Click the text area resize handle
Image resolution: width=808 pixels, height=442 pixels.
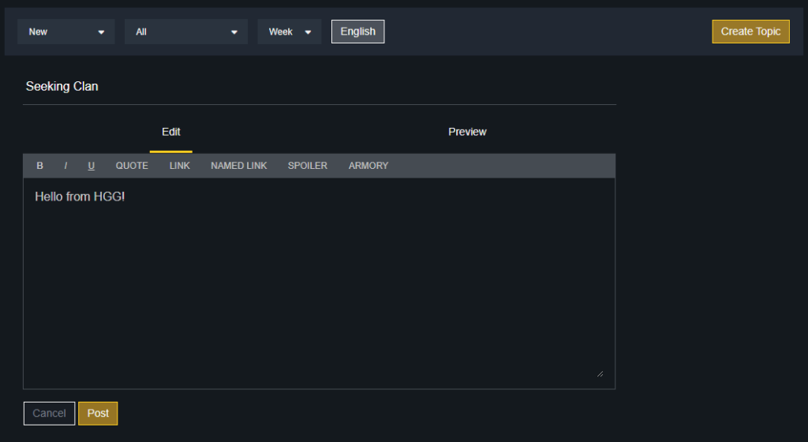(x=600, y=373)
